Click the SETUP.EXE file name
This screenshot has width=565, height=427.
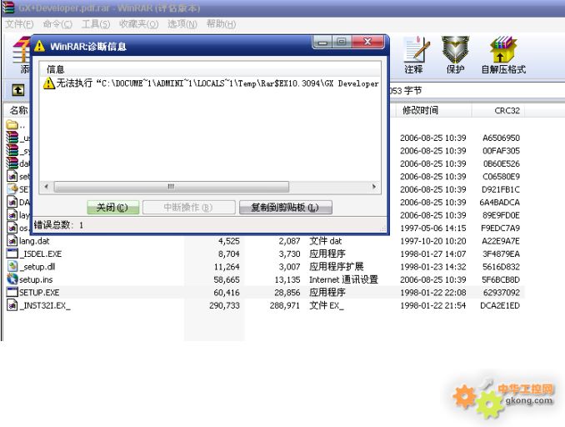pyautogui.click(x=39, y=293)
